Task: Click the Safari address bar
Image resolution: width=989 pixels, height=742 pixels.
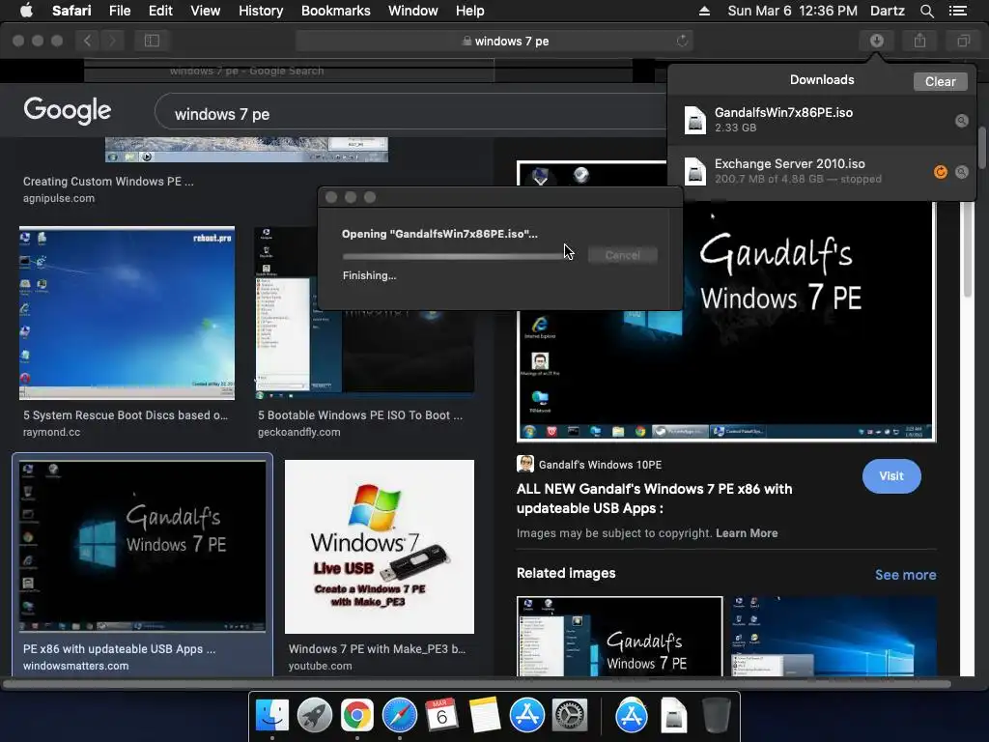Action: coord(494,41)
